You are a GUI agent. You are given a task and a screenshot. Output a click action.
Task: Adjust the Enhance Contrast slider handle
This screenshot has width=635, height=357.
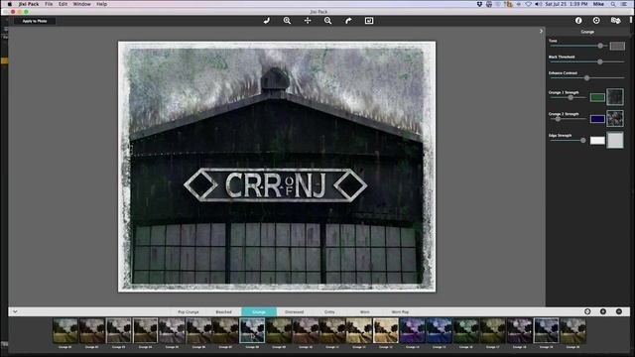click(586, 78)
